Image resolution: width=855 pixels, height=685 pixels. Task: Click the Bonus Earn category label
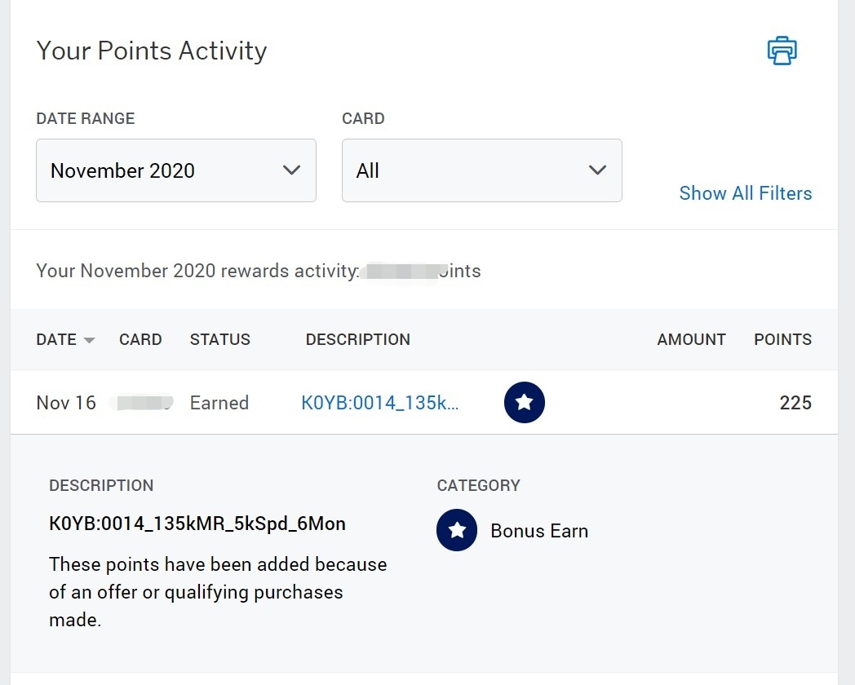click(538, 531)
